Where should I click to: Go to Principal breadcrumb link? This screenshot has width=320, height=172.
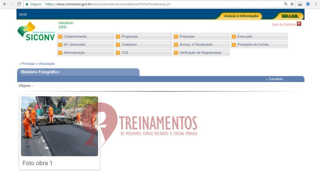point(28,64)
